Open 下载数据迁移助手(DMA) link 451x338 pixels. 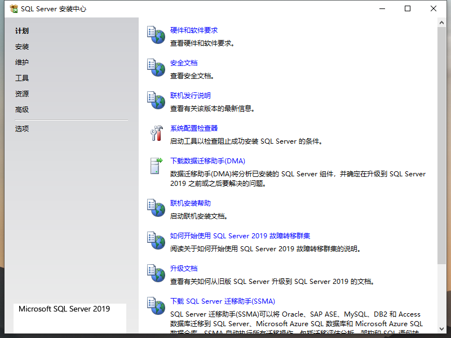(207, 161)
